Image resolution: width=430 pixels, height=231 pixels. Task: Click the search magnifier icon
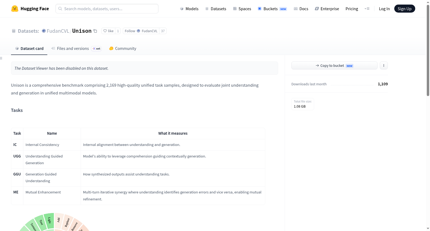(x=60, y=9)
